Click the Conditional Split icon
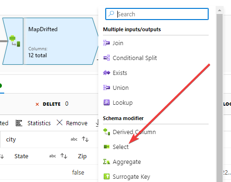The image size is (231, 182). pos(107,58)
